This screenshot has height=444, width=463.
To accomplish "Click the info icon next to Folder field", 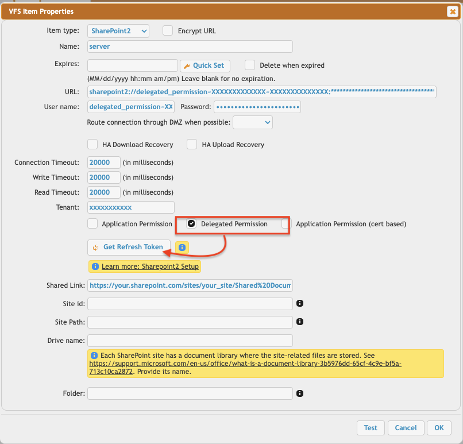I will [299, 393].
